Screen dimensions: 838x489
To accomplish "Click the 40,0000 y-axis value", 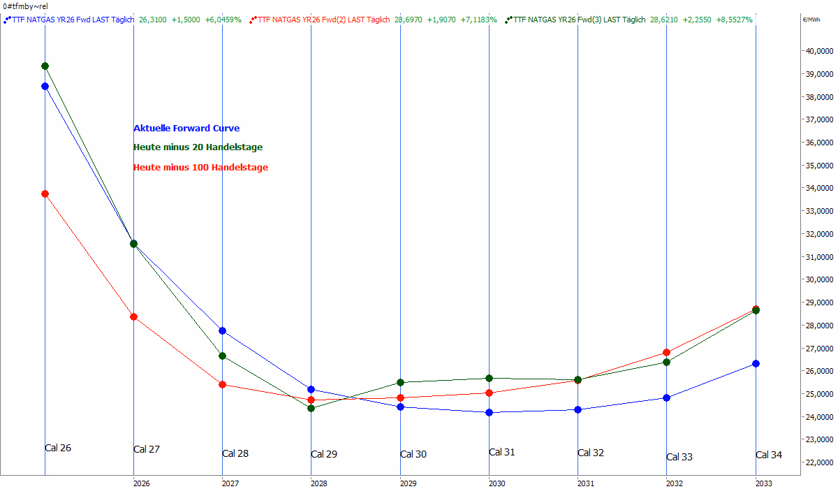I will pos(820,51).
